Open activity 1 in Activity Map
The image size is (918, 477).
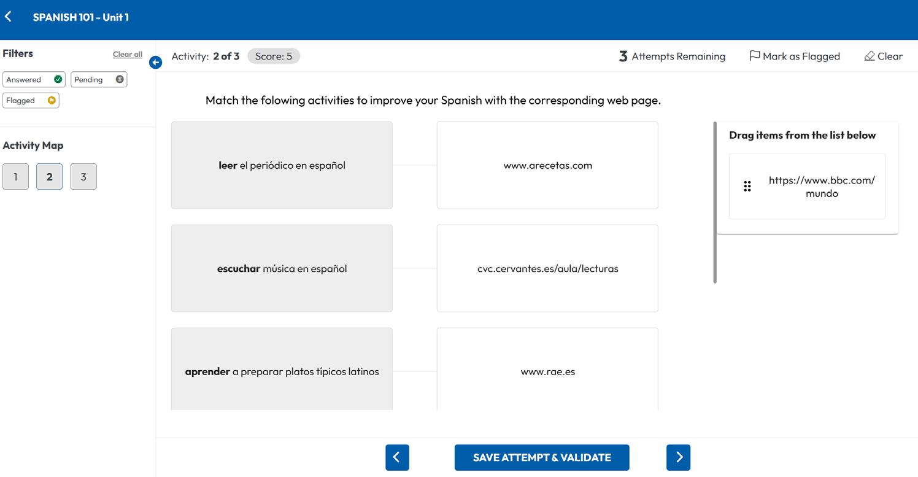[15, 177]
